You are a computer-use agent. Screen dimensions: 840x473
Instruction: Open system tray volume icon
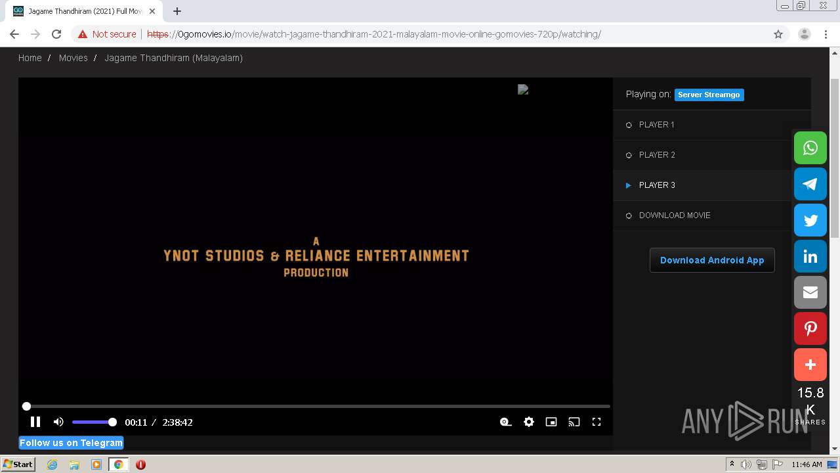(x=746, y=464)
